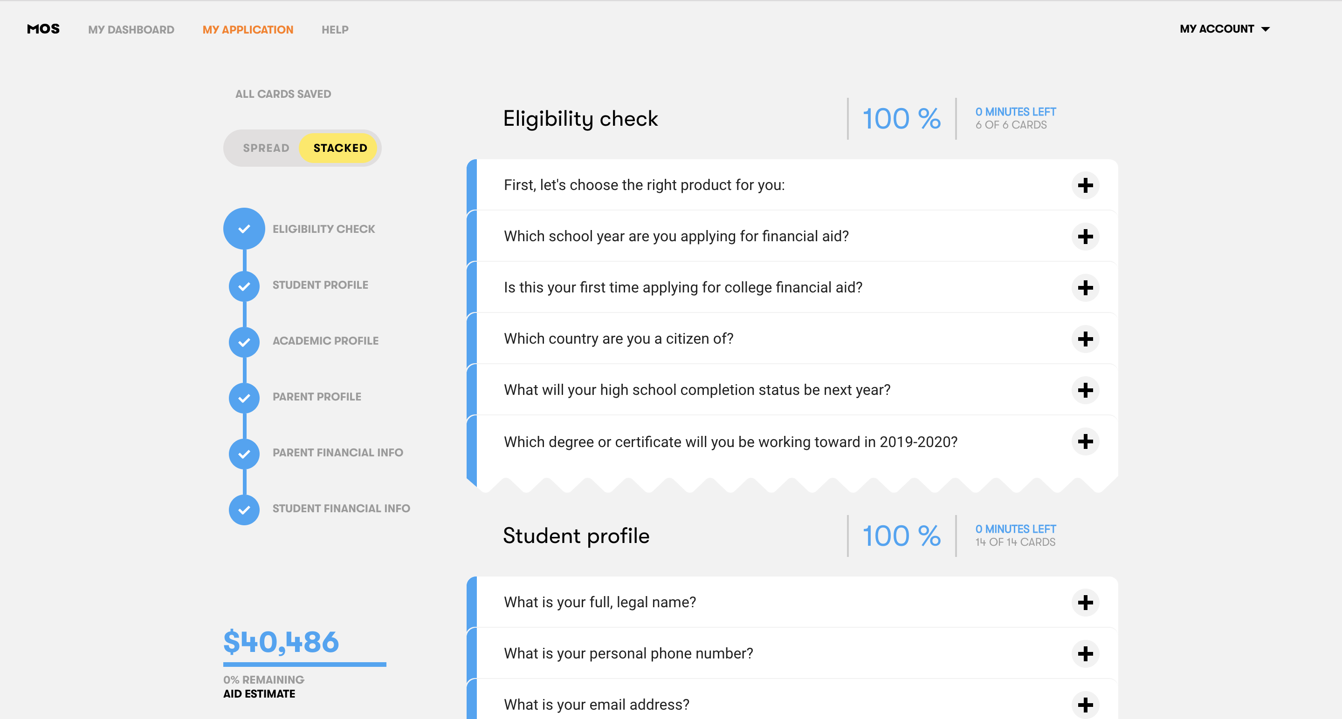
Task: Open the Help page
Action: pyautogui.click(x=335, y=30)
